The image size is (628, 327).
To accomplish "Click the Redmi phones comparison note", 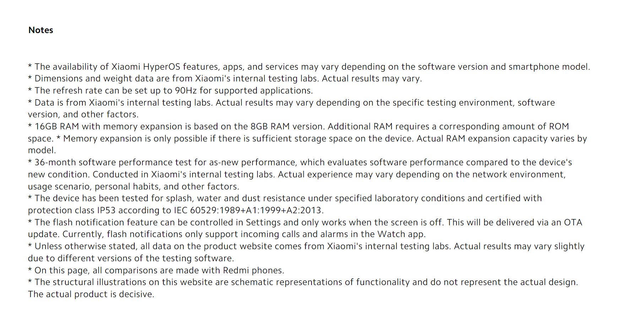I will [156, 270].
